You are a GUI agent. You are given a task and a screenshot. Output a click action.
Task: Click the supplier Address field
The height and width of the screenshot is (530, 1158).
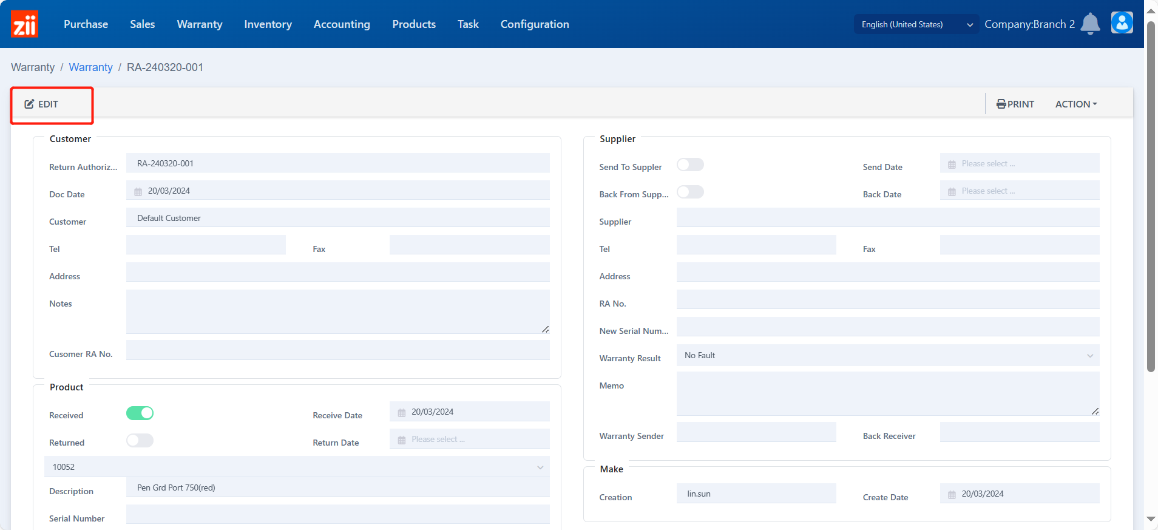coord(888,272)
